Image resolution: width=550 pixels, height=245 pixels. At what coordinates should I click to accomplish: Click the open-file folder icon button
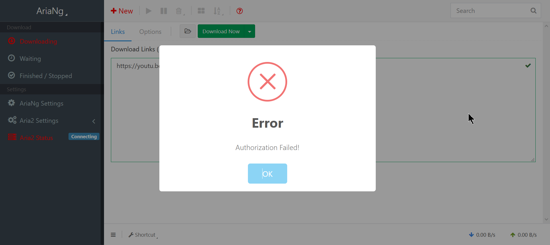188,31
